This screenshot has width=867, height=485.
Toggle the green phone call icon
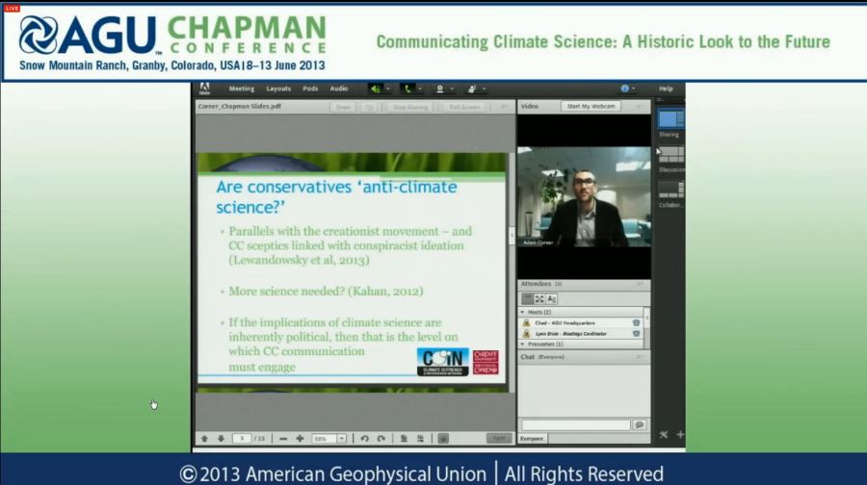pos(407,89)
